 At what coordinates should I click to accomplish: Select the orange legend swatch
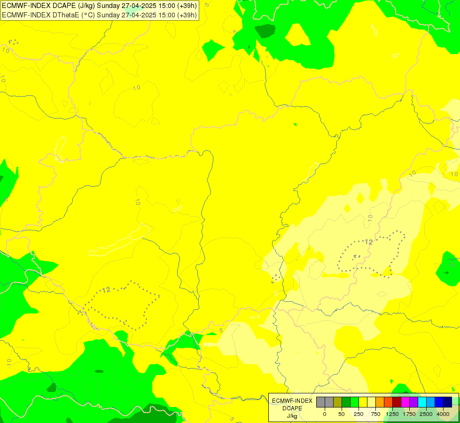380,402
